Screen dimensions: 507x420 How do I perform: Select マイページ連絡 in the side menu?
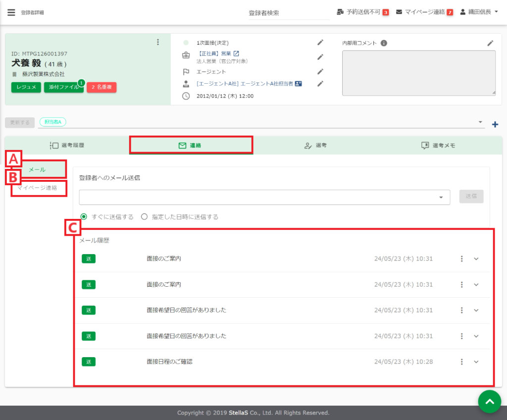click(x=37, y=188)
